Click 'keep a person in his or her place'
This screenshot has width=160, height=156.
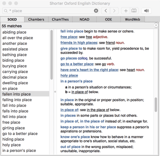click(x=88, y=127)
